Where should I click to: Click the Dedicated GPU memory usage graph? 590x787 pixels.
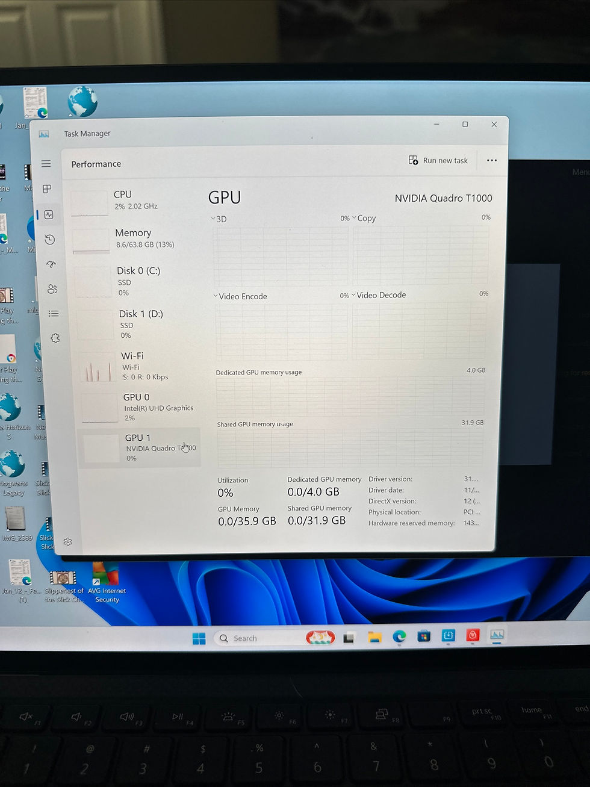click(350, 397)
